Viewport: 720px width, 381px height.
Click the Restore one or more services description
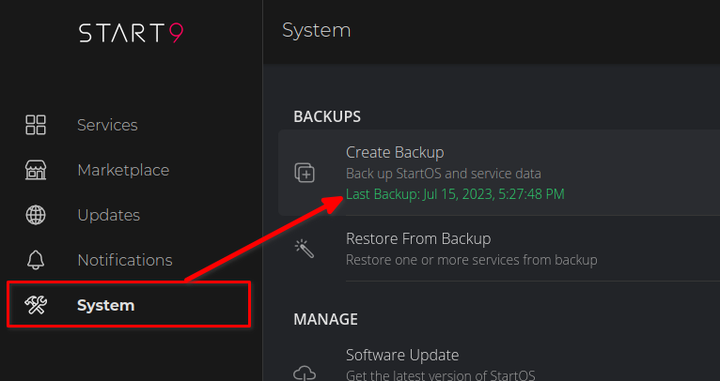(x=471, y=259)
